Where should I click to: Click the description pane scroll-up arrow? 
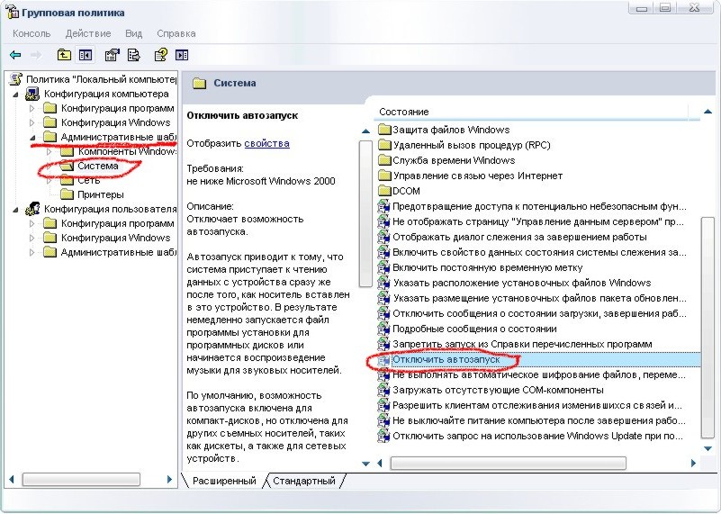click(x=366, y=131)
